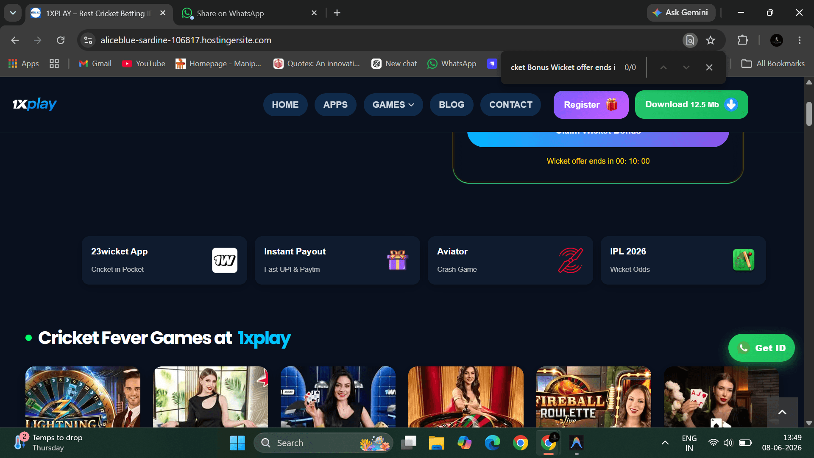Open the Apps bookmark shortcut
This screenshot has width=814, height=458.
(24, 64)
